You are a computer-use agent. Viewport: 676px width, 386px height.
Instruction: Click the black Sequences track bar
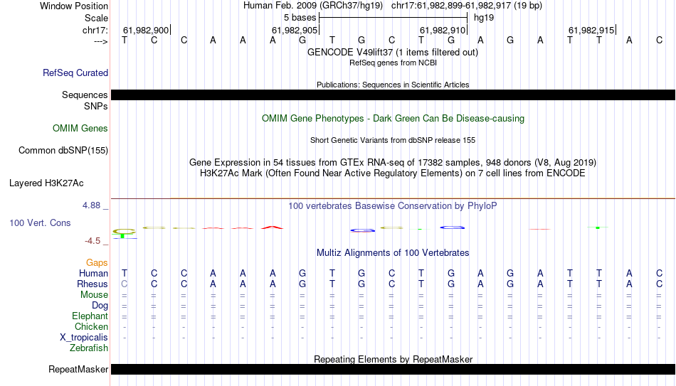(394, 95)
